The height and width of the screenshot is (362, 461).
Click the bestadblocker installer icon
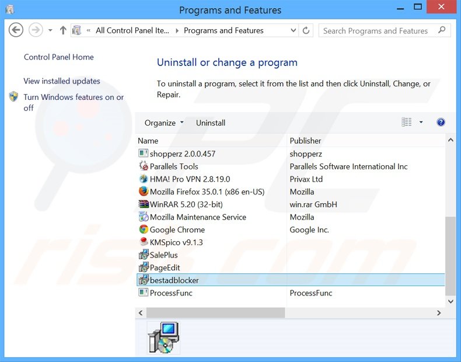144,280
